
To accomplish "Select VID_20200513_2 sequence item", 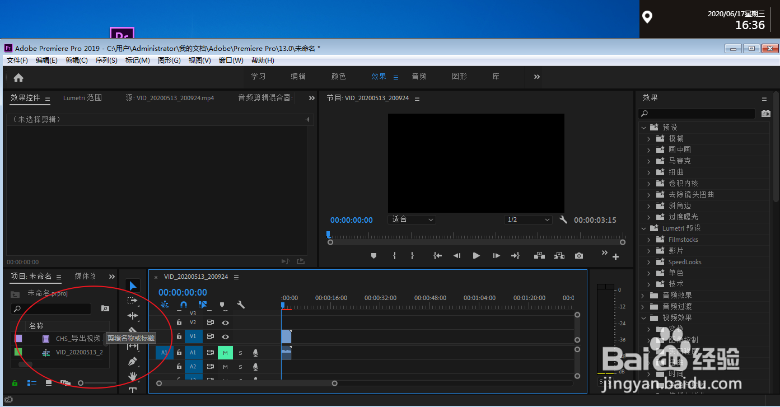I will point(79,352).
